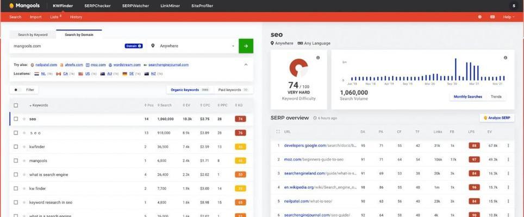Select the 'keyword research in seo' row
The width and height of the screenshot is (524, 217).
coord(132,202)
